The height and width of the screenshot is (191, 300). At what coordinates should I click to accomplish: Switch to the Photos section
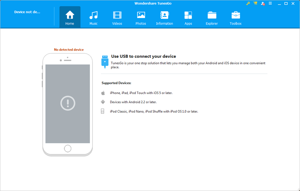point(141,17)
